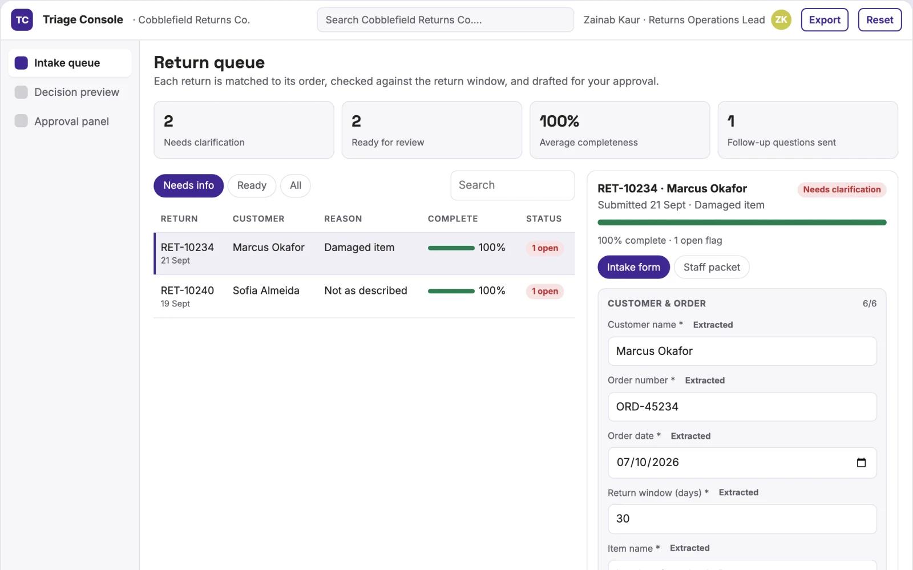Click the queue Search field

512,185
